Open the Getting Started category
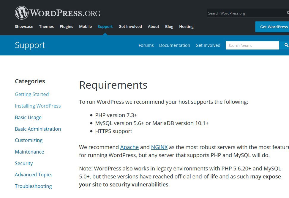289x198 pixels. pyautogui.click(x=32, y=94)
